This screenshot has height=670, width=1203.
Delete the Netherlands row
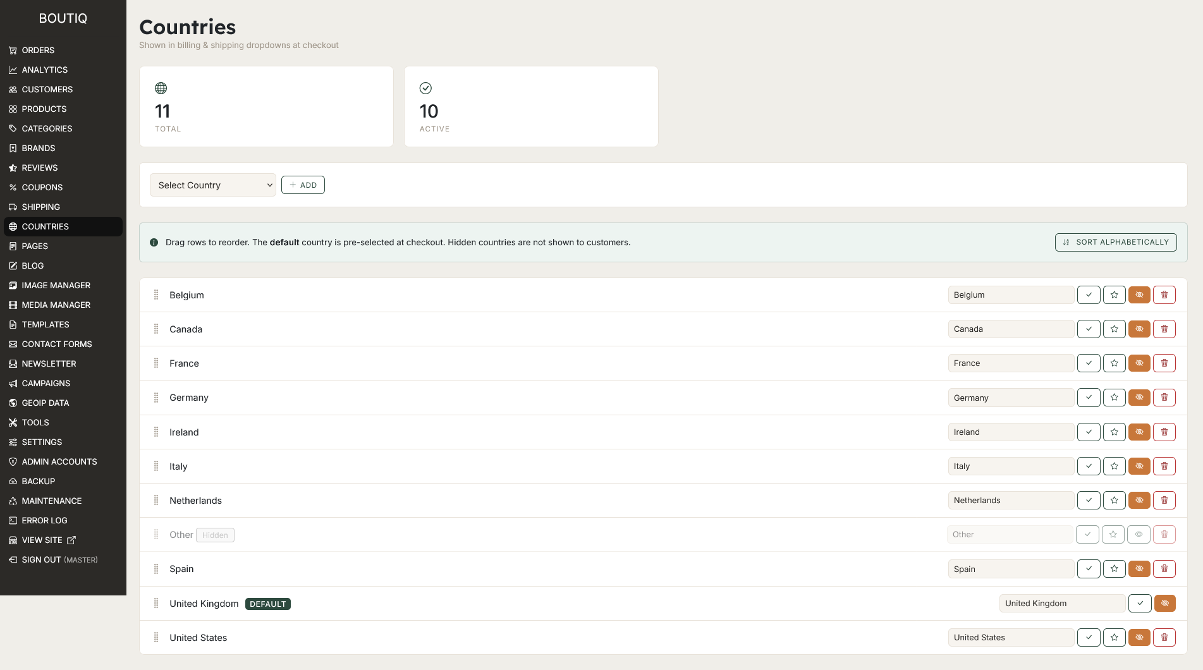pos(1164,501)
